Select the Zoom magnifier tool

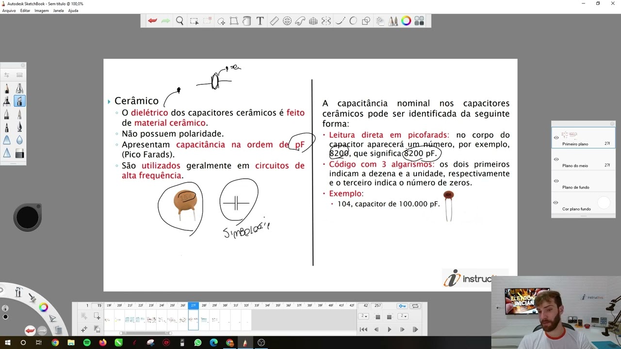click(180, 21)
